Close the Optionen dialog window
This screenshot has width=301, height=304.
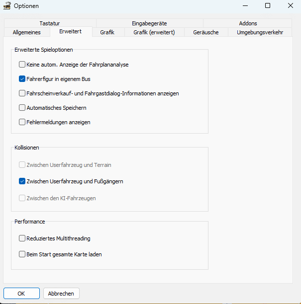coord(290,6)
